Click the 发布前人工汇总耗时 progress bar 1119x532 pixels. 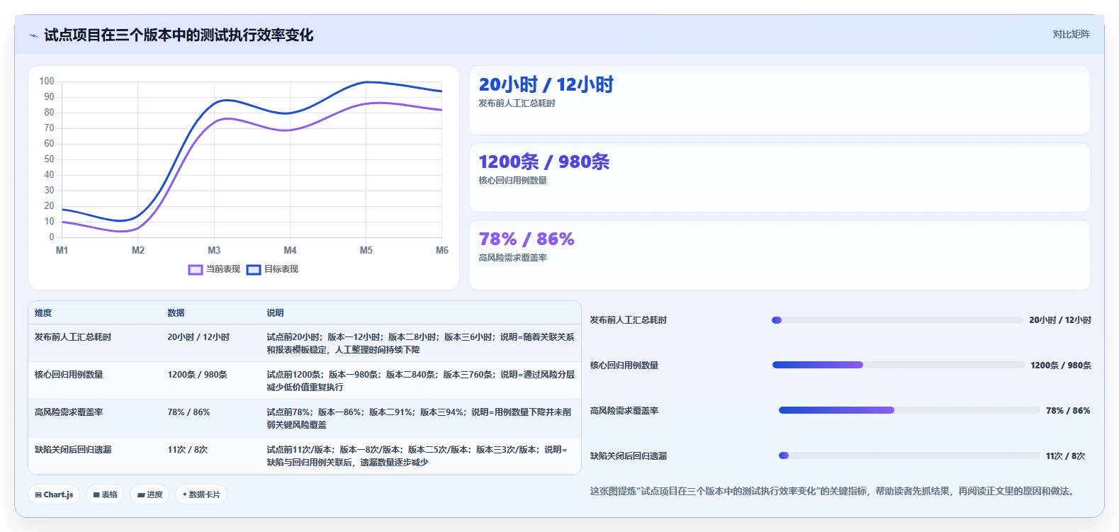[x=897, y=320]
